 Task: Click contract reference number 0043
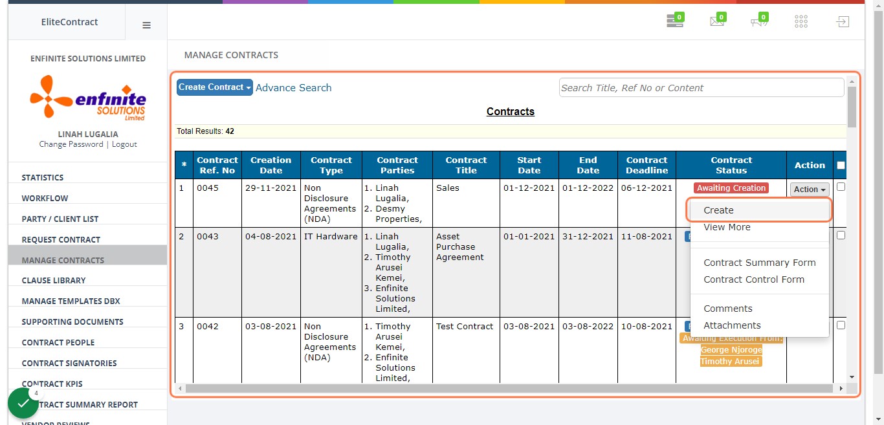(x=208, y=236)
